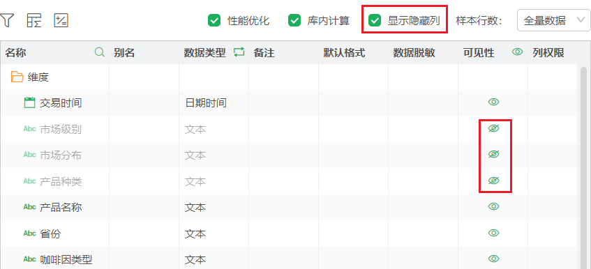Click the 别名 cell of 产品名称
Image resolution: width=591 pixels, height=269 pixels.
click(144, 207)
